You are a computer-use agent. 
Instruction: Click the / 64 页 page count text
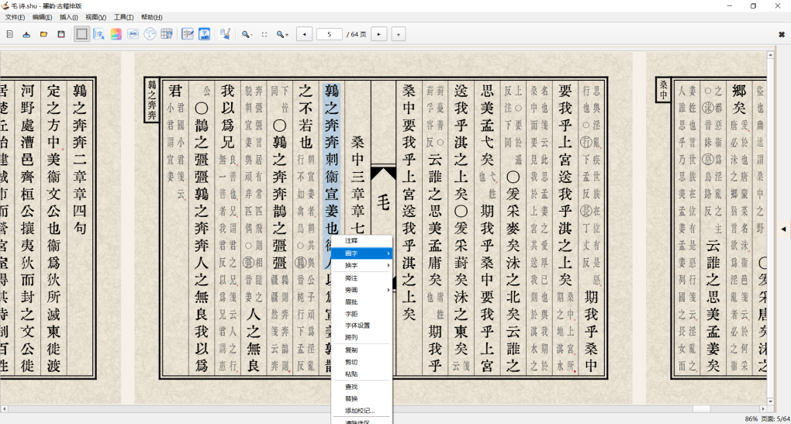click(356, 34)
